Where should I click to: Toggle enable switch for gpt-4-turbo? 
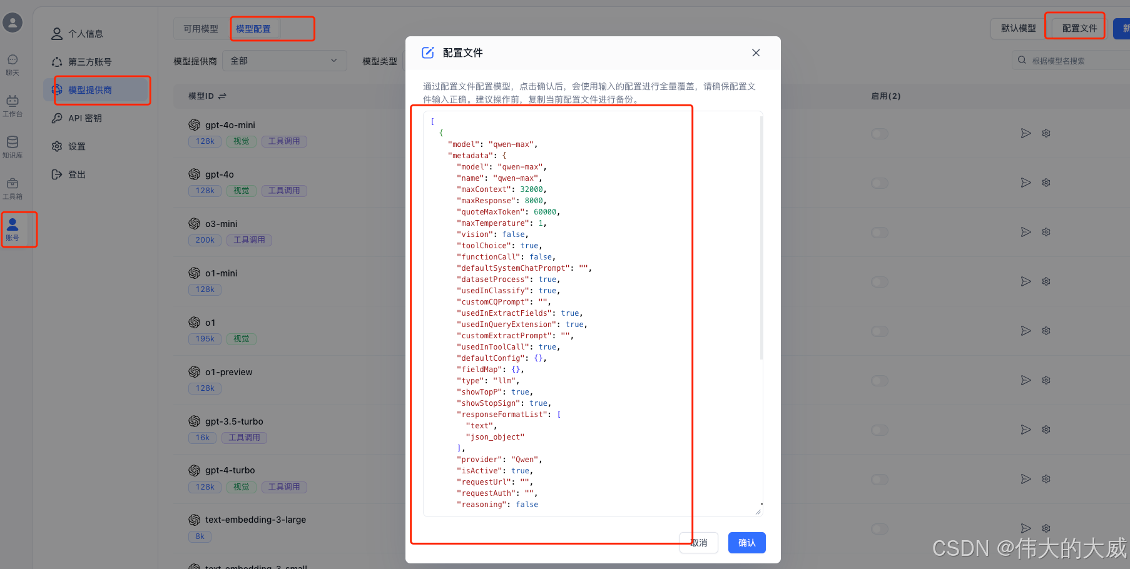click(880, 480)
